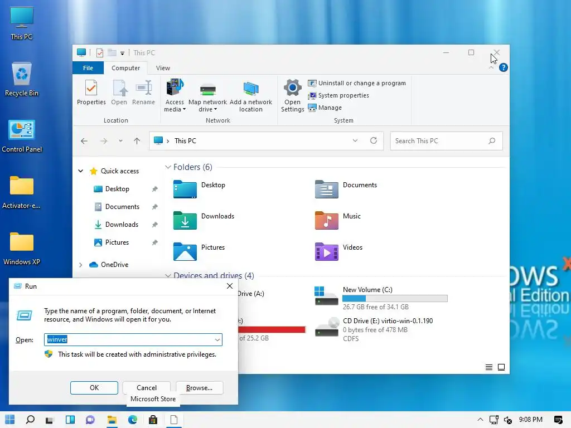This screenshot has height=428, width=571.
Task: Expand the OneDrive tree node
Action: (x=81, y=265)
